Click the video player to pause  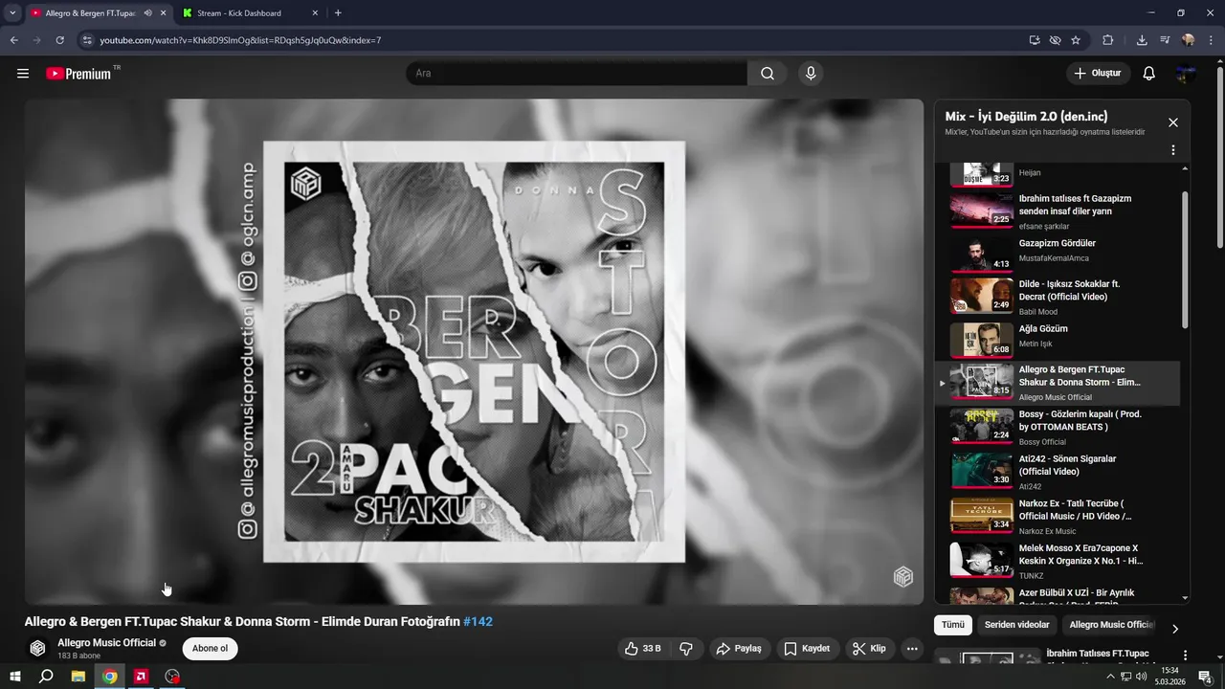pyautogui.click(x=475, y=351)
